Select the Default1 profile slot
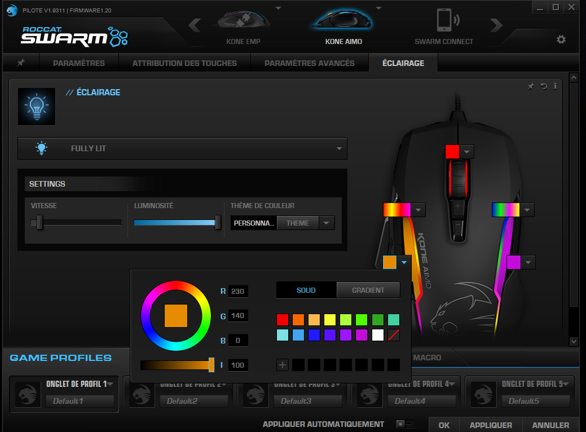The height and width of the screenshot is (432, 586). pos(80,401)
